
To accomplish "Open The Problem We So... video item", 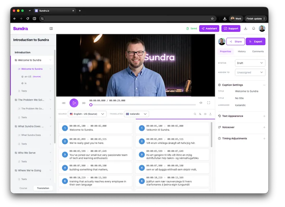I will 32,109.
